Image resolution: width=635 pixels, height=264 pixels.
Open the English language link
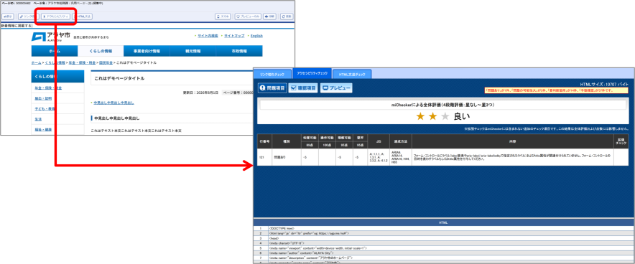pyautogui.click(x=256, y=36)
